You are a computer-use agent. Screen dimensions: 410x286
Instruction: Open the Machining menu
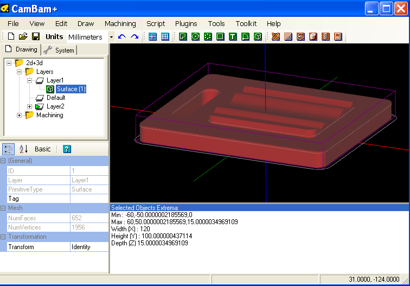click(x=120, y=23)
